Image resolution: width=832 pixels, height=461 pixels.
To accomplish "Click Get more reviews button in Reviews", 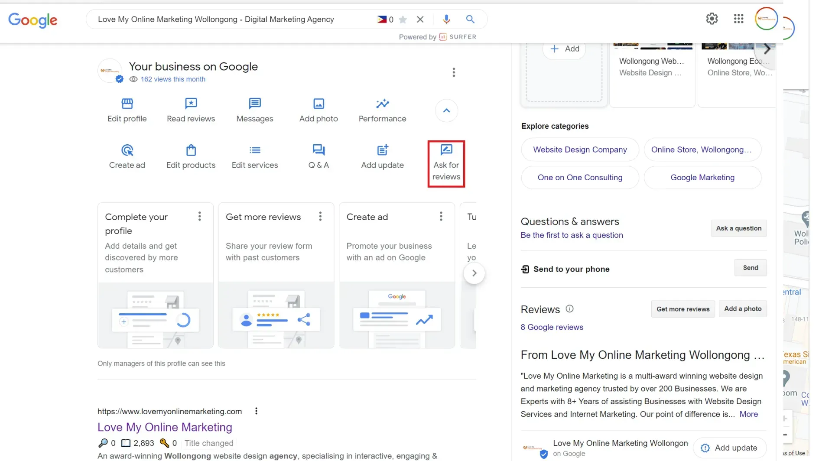I will [683, 309].
